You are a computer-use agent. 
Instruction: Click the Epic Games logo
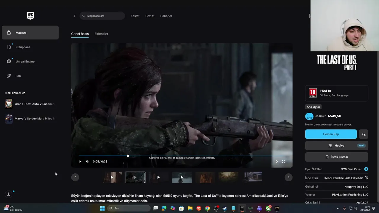click(x=30, y=16)
